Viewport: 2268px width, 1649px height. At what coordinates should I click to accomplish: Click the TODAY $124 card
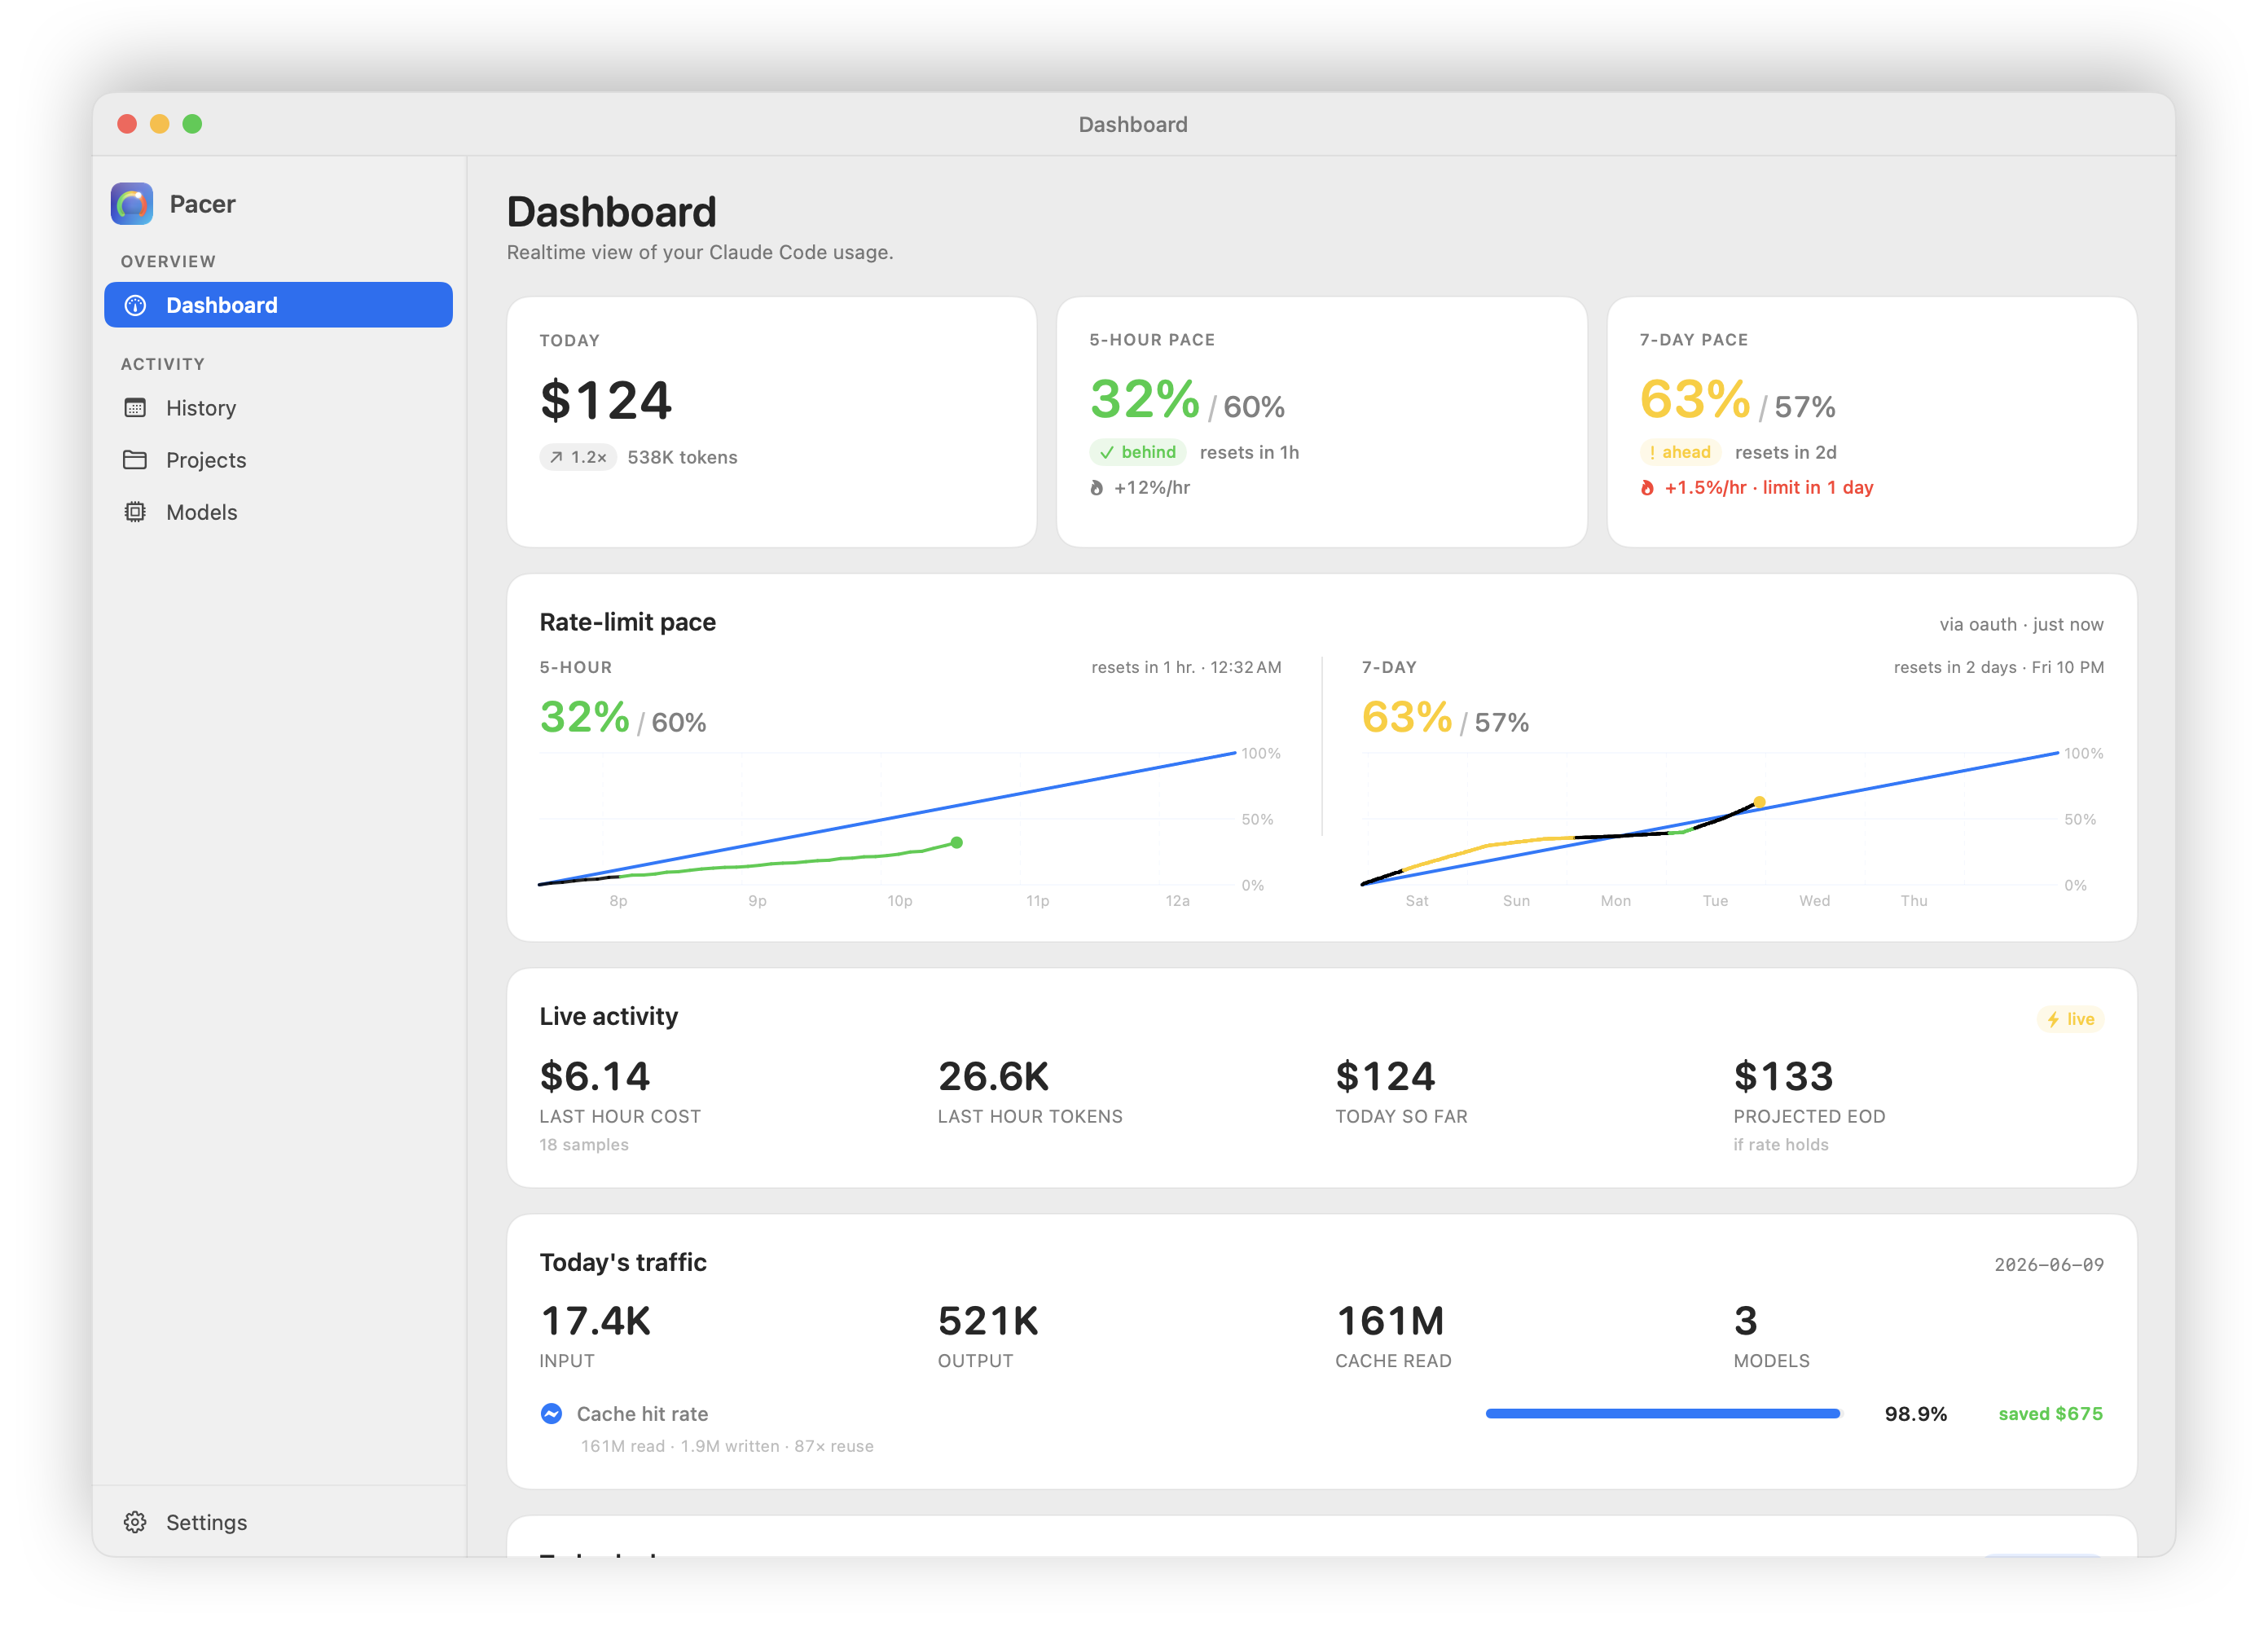coord(771,422)
